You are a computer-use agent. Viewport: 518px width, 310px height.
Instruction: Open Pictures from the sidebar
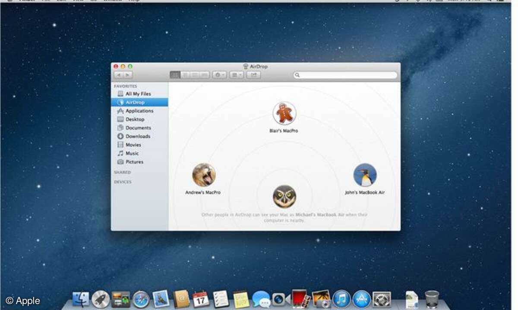[139, 162]
